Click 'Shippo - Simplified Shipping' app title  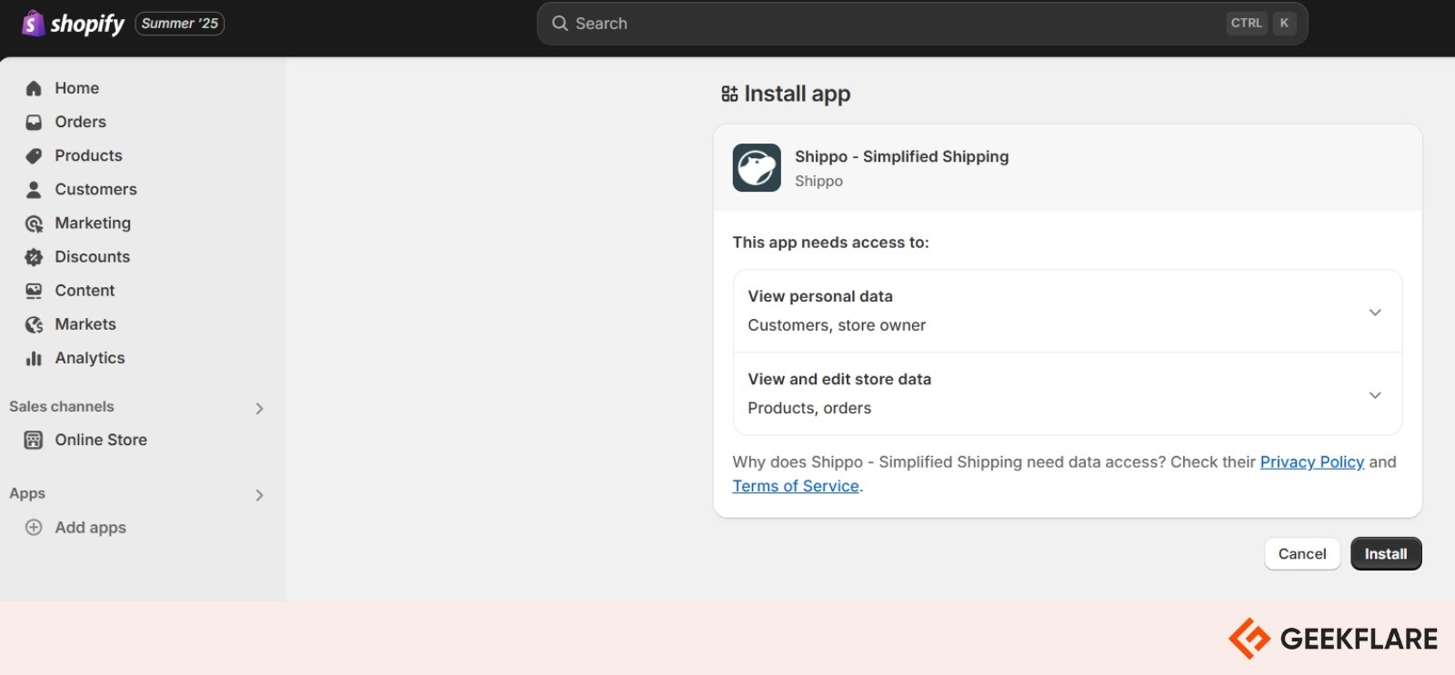[901, 156]
